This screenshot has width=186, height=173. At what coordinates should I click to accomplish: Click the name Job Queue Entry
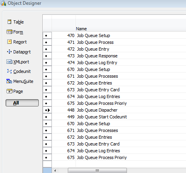[x=93, y=49]
